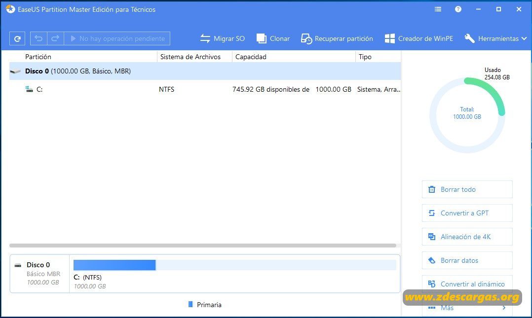Open the task list menu icon in title bar
The width and height of the screenshot is (532, 318).
pos(438,9)
